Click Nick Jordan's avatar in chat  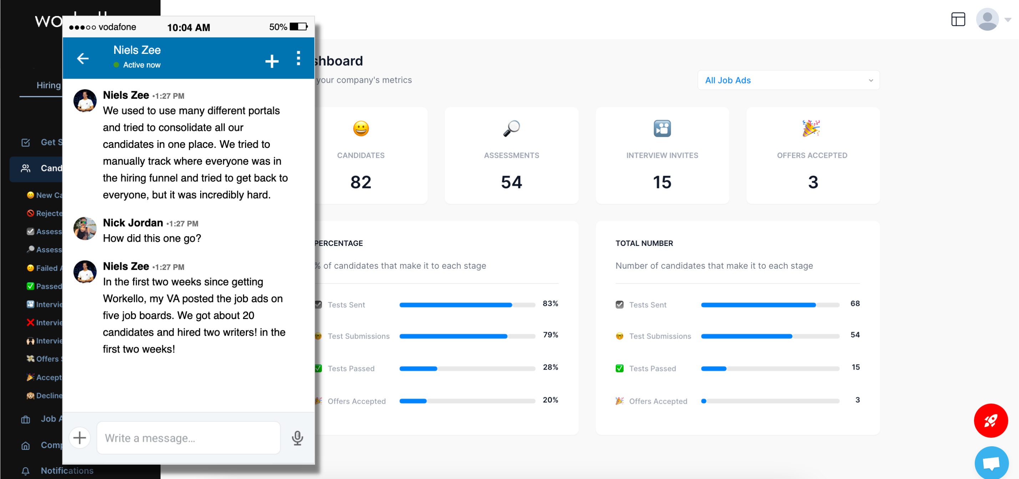[85, 228]
